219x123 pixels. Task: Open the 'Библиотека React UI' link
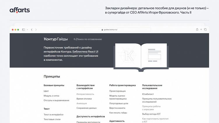[85, 52]
